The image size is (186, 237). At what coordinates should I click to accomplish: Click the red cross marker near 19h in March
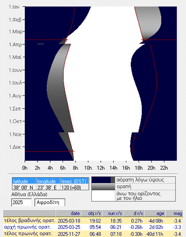144,40
